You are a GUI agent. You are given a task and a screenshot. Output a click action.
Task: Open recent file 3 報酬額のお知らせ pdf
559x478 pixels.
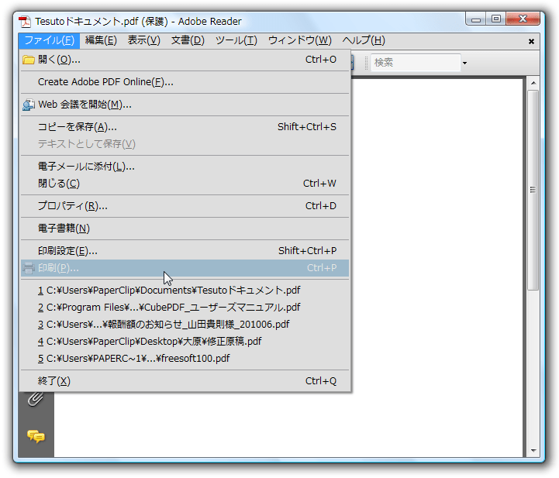[185, 325]
